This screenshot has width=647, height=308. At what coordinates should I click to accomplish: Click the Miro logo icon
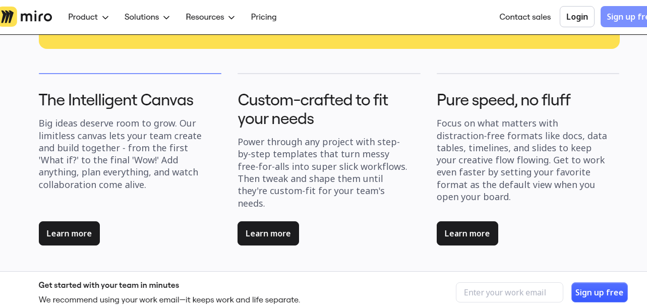point(9,17)
